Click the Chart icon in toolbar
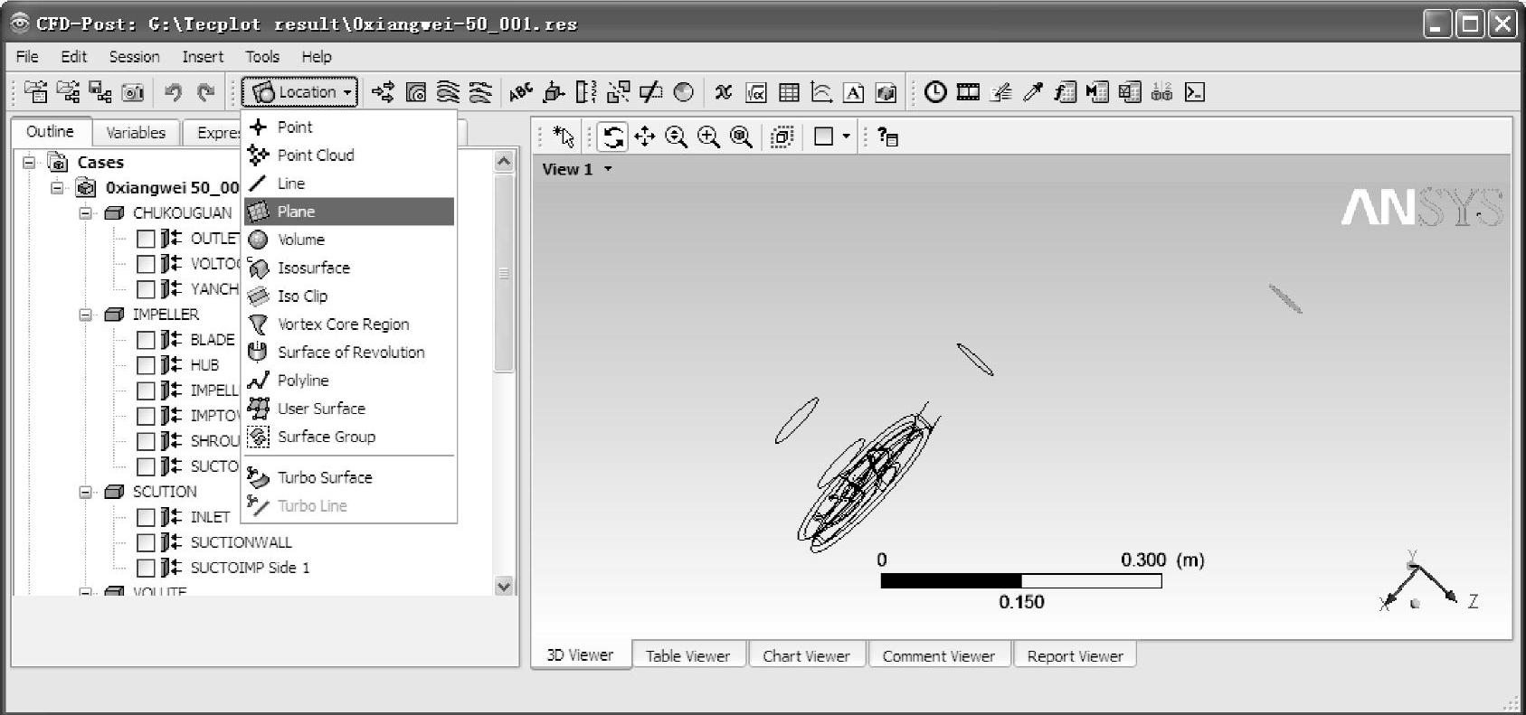 click(x=821, y=92)
